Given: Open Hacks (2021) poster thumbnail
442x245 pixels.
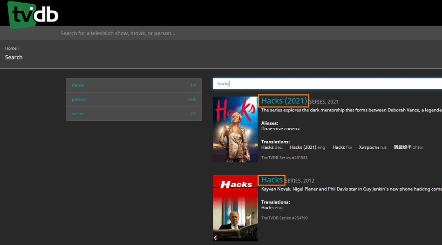Looking at the screenshot, I should click(235, 129).
